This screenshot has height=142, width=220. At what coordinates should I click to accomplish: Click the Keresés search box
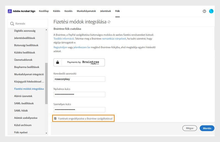28,24
